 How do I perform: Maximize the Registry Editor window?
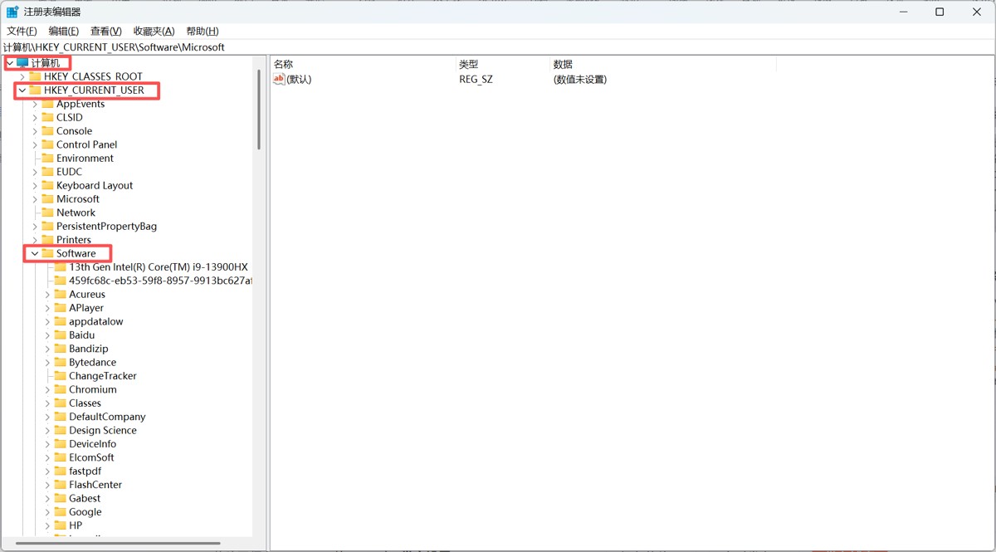coord(940,12)
